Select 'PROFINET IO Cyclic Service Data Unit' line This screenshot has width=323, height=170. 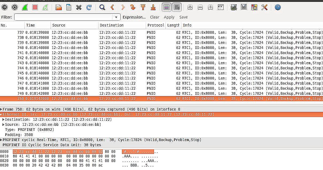52,145
